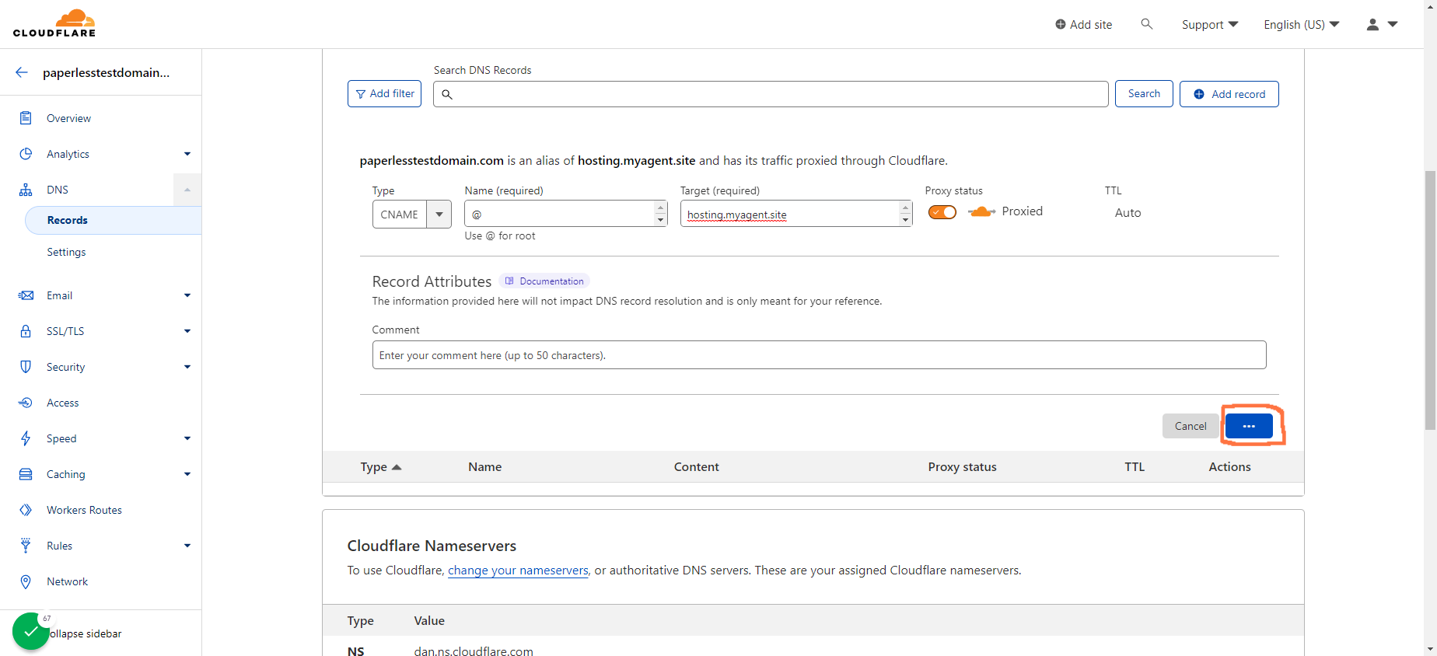Sort records by the Type column header
The image size is (1437, 656).
click(380, 467)
